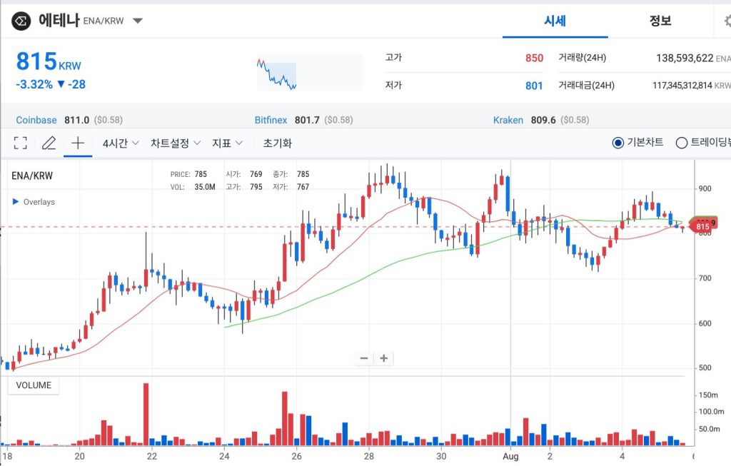Click 초기화 to reset the chart
This screenshot has width=731, height=466.
(x=277, y=143)
